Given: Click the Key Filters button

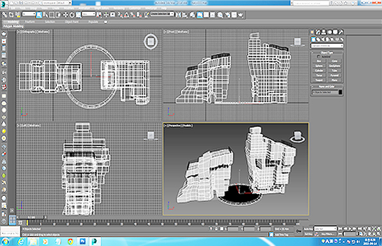Looking at the screenshot, I should [x=327, y=234].
